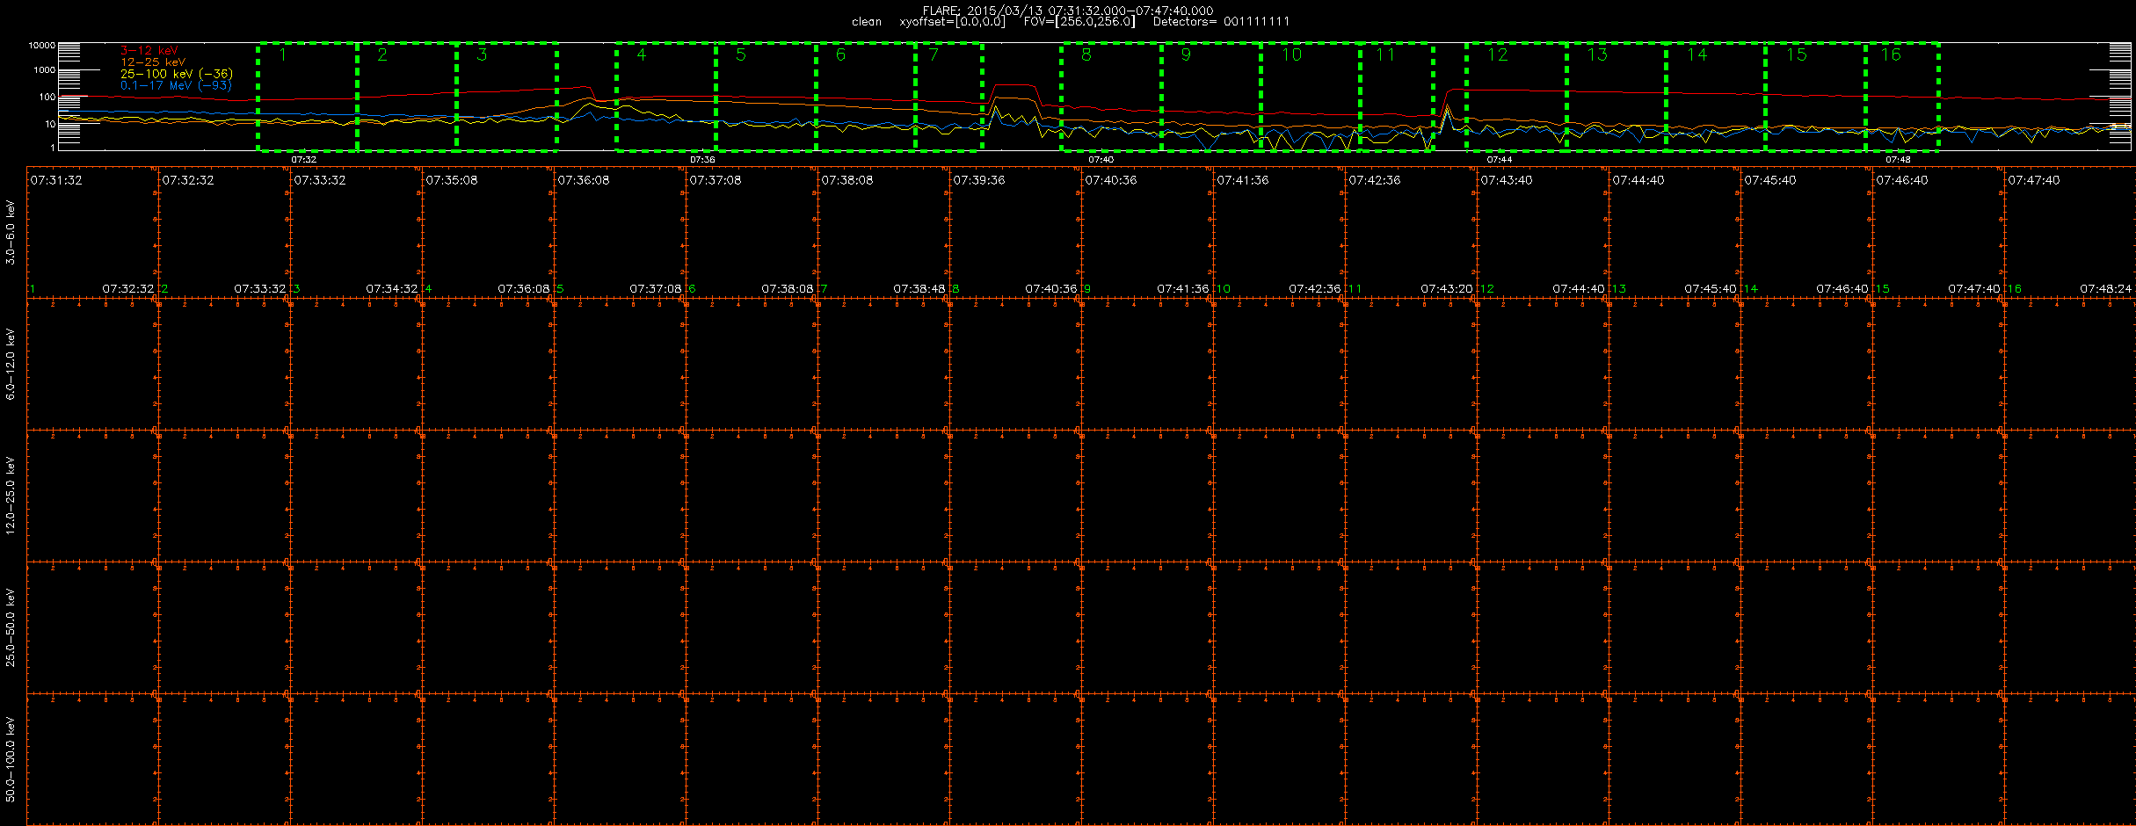The height and width of the screenshot is (826, 2136).
Task: Click the 07:40 light curve axis label
Action: (x=1101, y=160)
